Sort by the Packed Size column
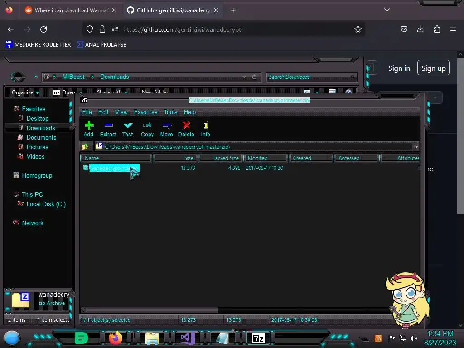Image resolution: width=464 pixels, height=348 pixels. click(221, 158)
